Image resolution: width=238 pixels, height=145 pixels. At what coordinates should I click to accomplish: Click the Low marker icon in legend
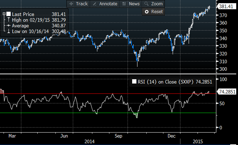click(x=9, y=31)
